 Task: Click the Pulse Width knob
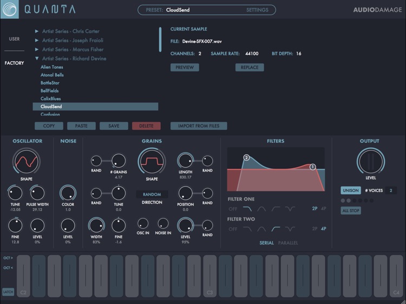pyautogui.click(x=37, y=193)
